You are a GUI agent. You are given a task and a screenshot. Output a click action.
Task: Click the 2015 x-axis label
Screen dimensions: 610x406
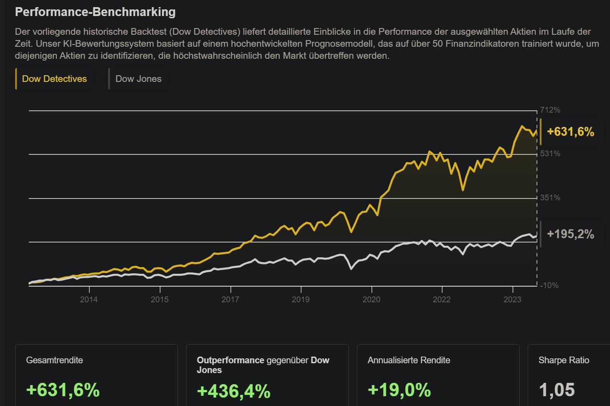tap(160, 300)
